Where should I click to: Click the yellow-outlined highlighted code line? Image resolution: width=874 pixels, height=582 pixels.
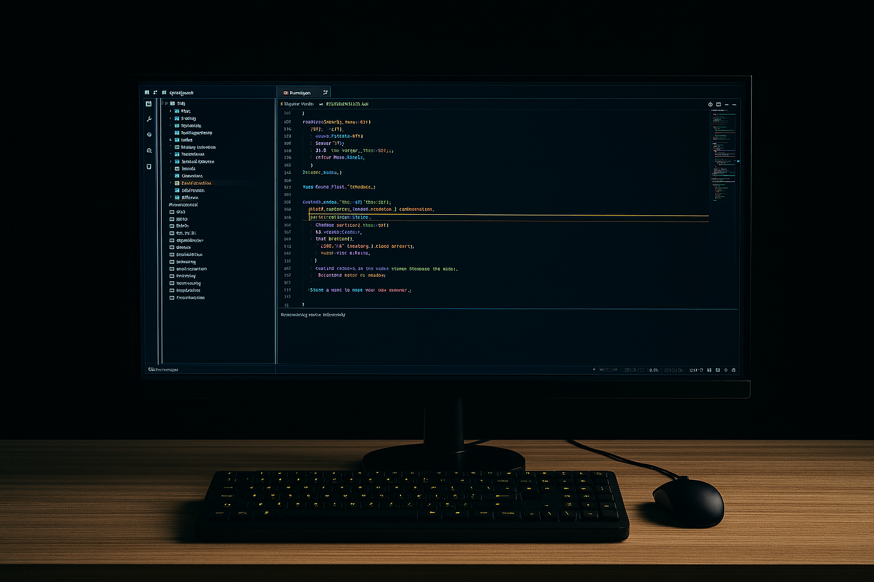pyautogui.click(x=341, y=217)
